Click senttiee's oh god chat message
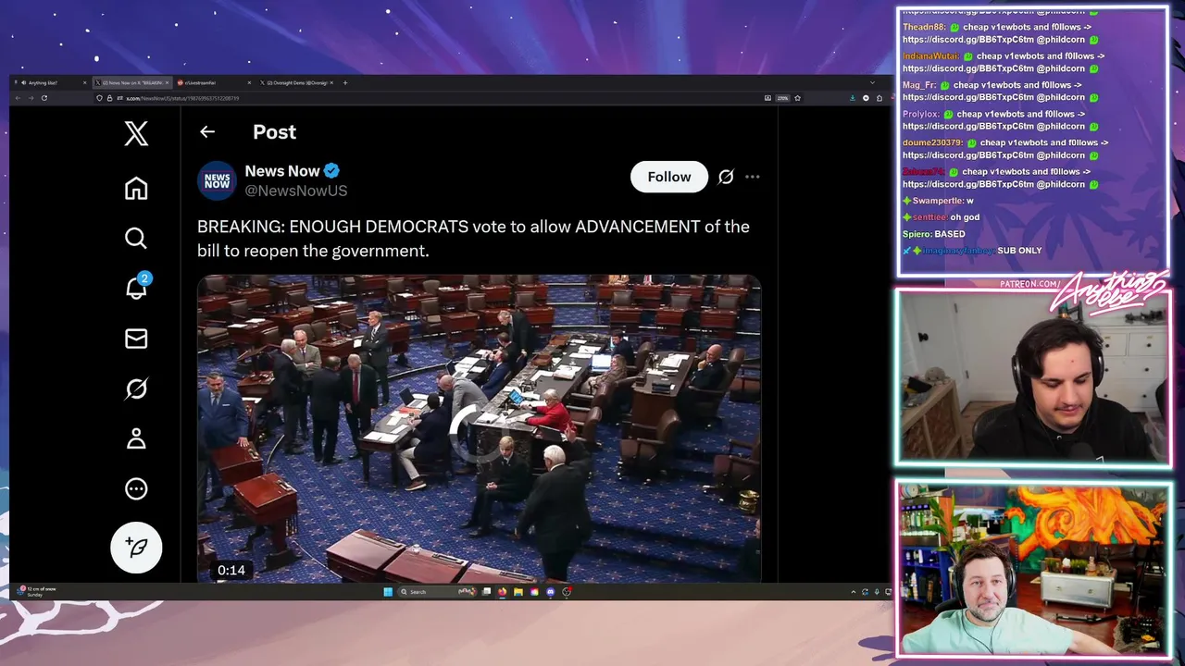The image size is (1185, 666). click(x=941, y=217)
